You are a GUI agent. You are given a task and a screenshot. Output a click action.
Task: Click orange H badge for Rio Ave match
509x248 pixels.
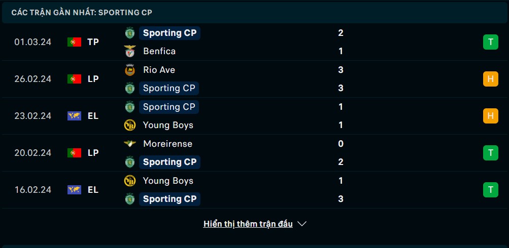491,79
